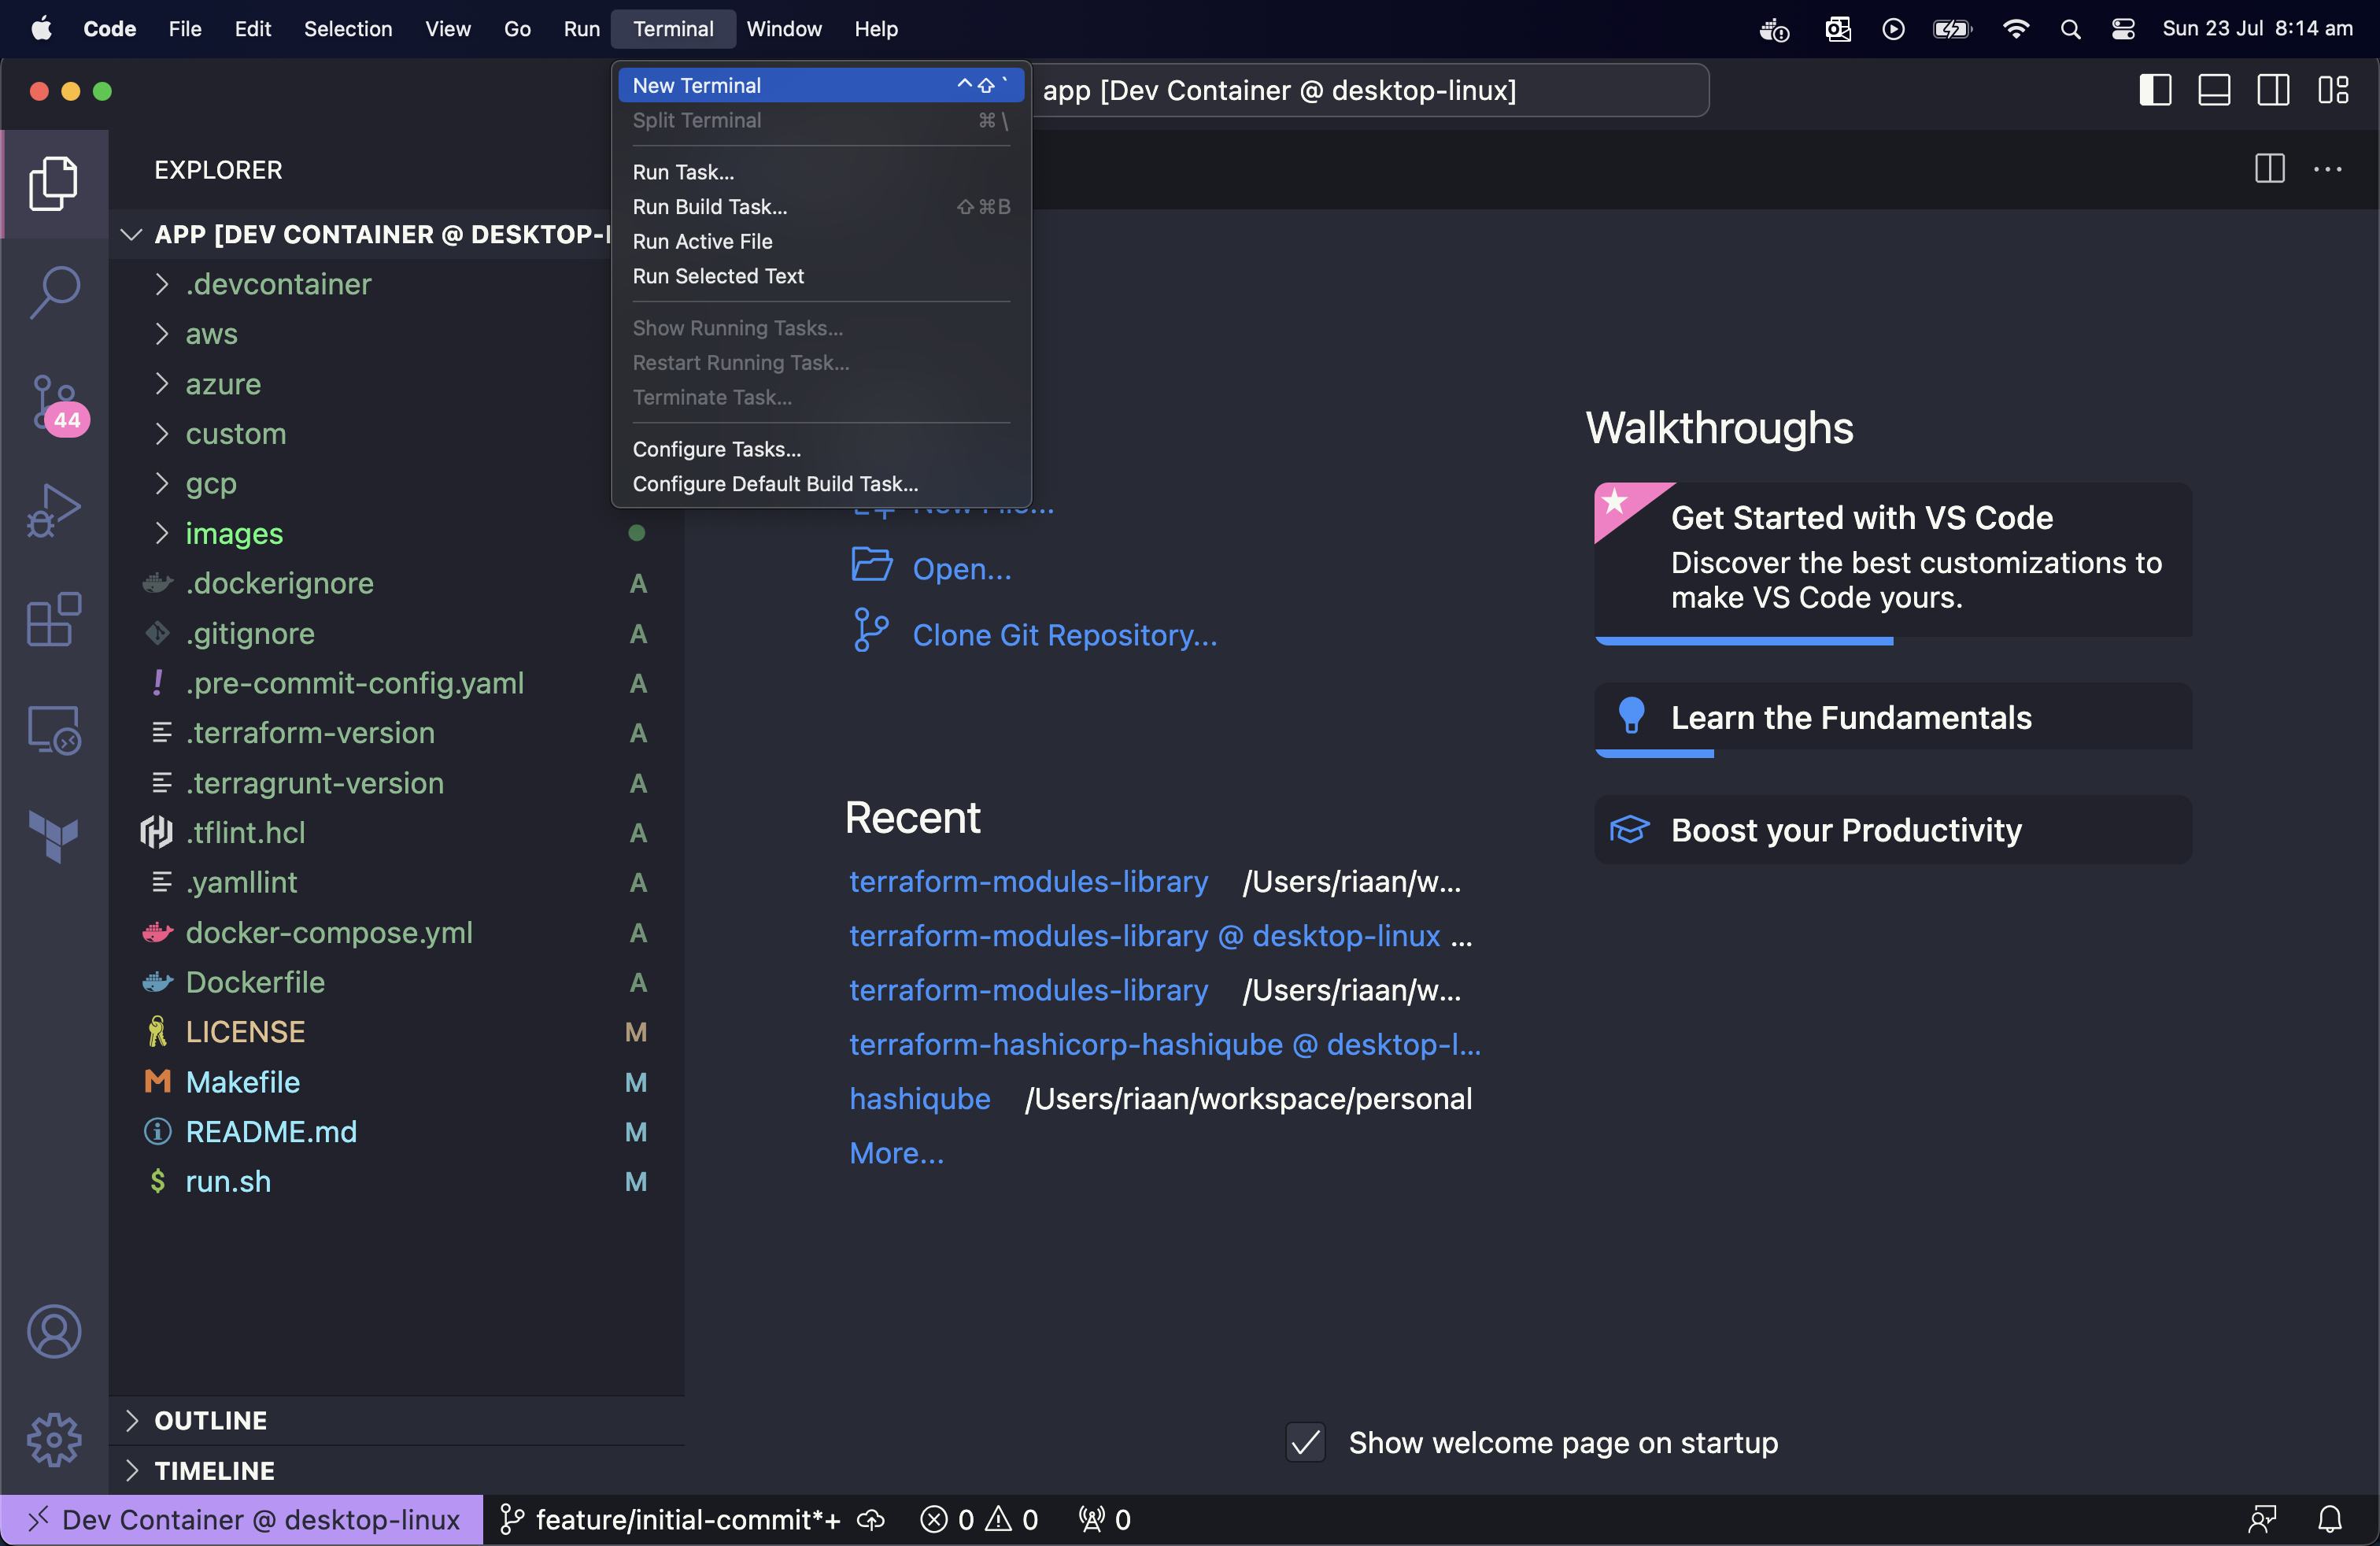The image size is (2380, 1546).
Task: Choose Run Active File menu entry
Action: [x=820, y=241]
